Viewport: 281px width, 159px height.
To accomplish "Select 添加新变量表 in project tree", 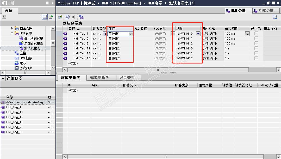I will pos(34,43).
